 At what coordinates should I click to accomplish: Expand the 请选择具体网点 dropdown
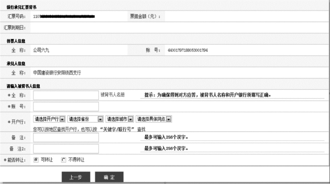pyautogui.click(x=154, y=119)
